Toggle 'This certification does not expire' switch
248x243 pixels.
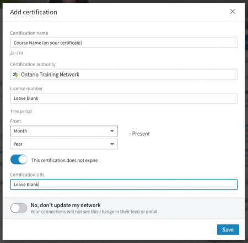tap(19, 160)
